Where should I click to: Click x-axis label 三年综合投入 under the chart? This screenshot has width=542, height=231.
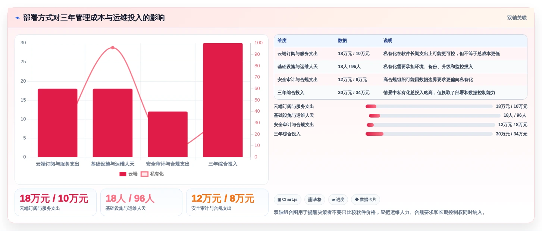click(x=223, y=164)
